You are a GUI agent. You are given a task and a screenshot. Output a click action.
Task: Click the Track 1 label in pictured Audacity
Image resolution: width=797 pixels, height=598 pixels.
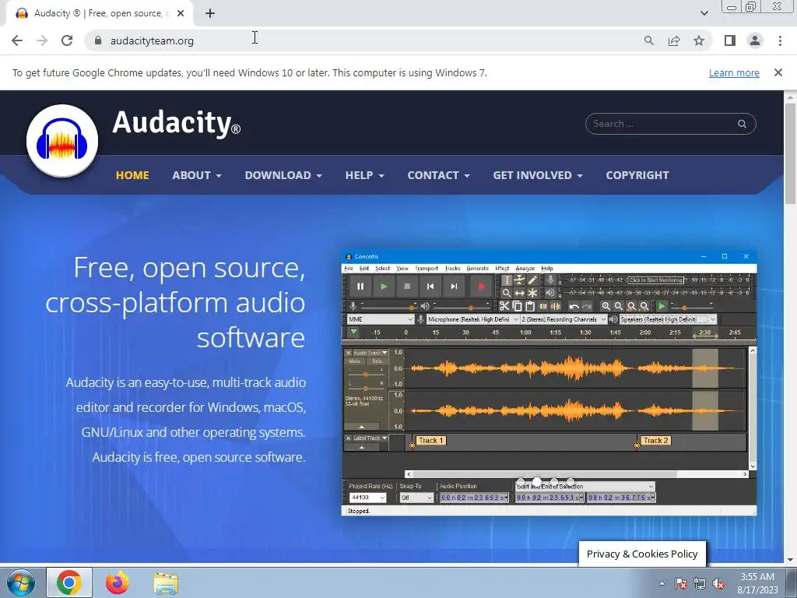(430, 441)
